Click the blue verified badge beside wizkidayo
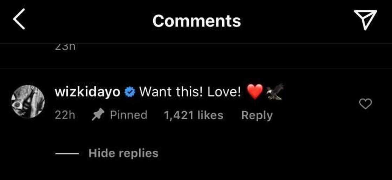Image resolution: width=392 pixels, height=180 pixels. (x=130, y=92)
